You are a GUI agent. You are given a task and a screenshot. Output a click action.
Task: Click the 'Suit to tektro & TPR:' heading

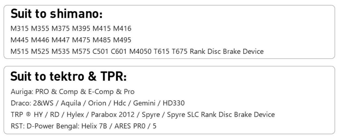68,77
